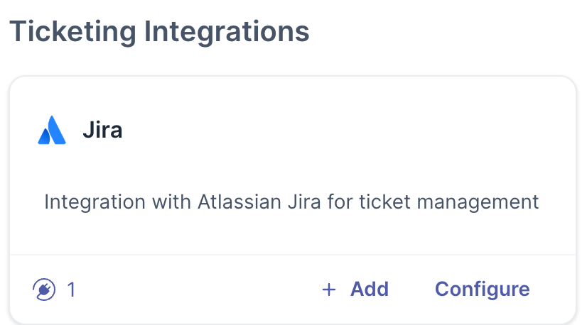View active connections via plug icon
This screenshot has width=587, height=325.
(44, 290)
